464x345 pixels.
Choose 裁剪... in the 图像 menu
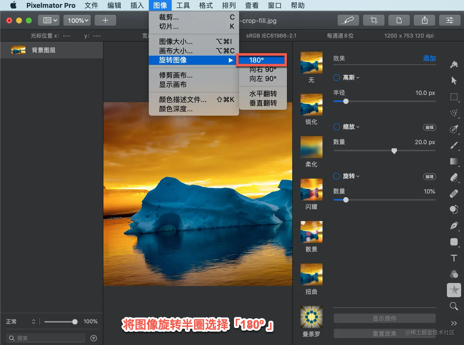tap(194, 17)
